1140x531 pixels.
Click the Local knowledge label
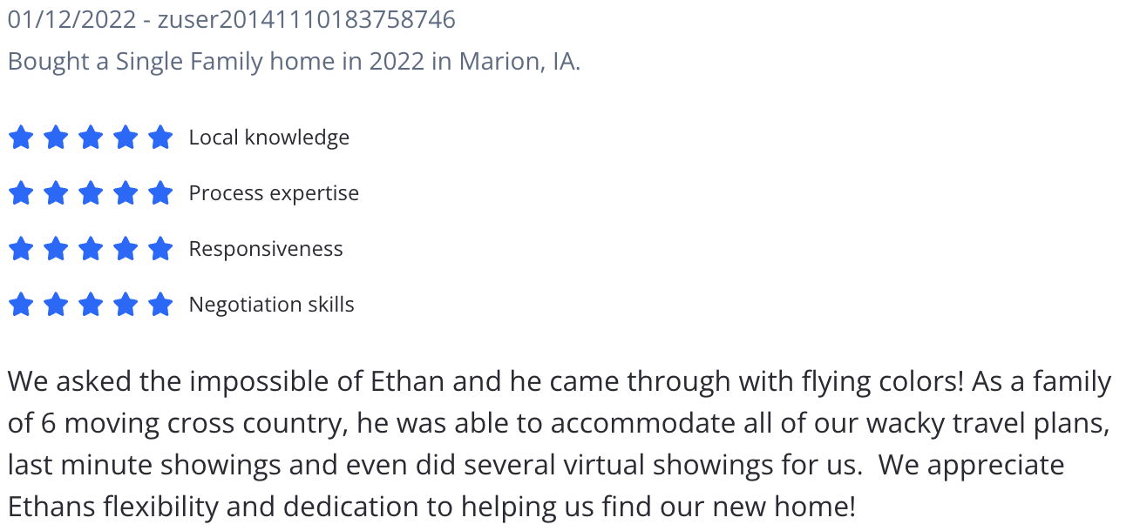269,138
